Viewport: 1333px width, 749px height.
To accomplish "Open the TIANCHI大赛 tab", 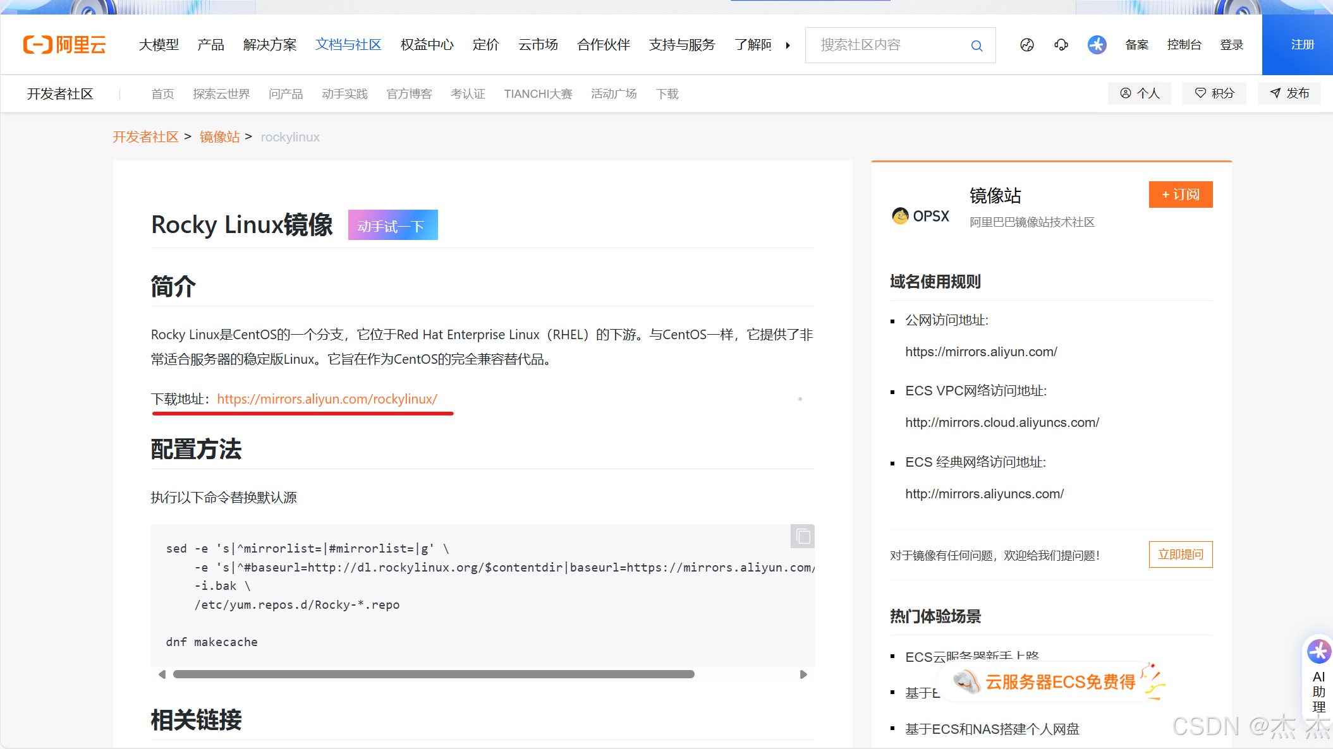I will pyautogui.click(x=538, y=94).
